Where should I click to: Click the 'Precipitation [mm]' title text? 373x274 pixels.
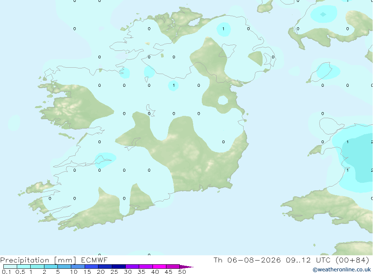pos(38,260)
